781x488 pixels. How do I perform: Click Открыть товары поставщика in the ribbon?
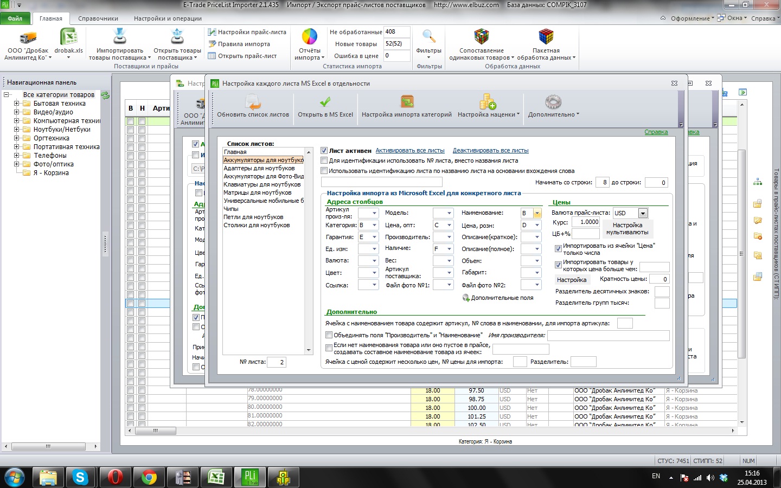(177, 44)
